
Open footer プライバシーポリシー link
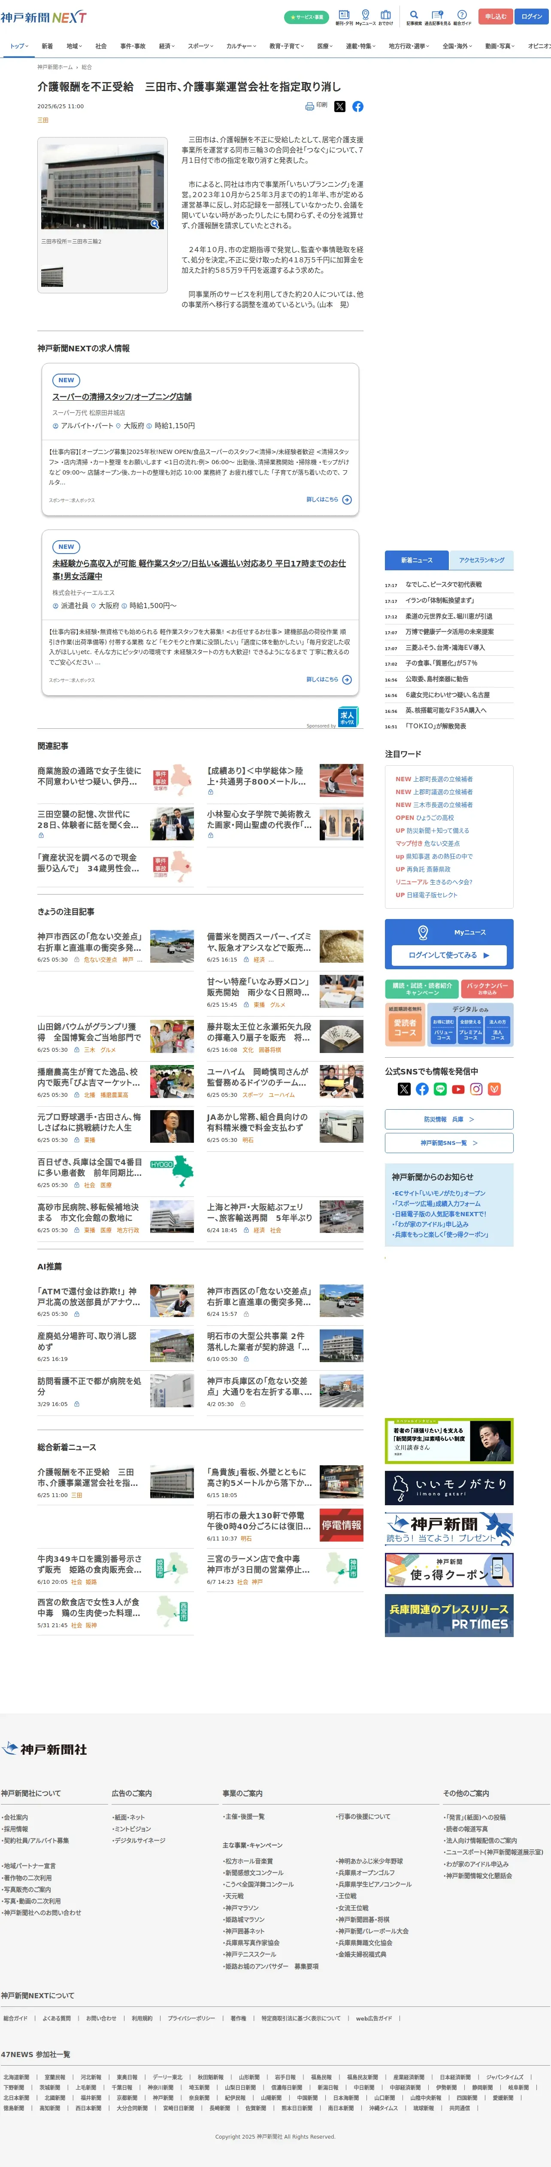191,2018
